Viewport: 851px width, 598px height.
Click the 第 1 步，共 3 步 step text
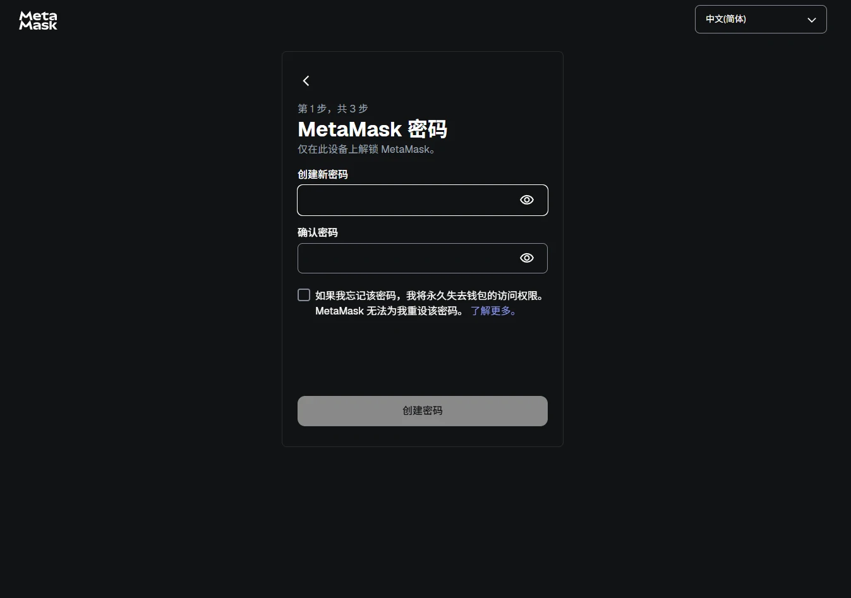[333, 109]
